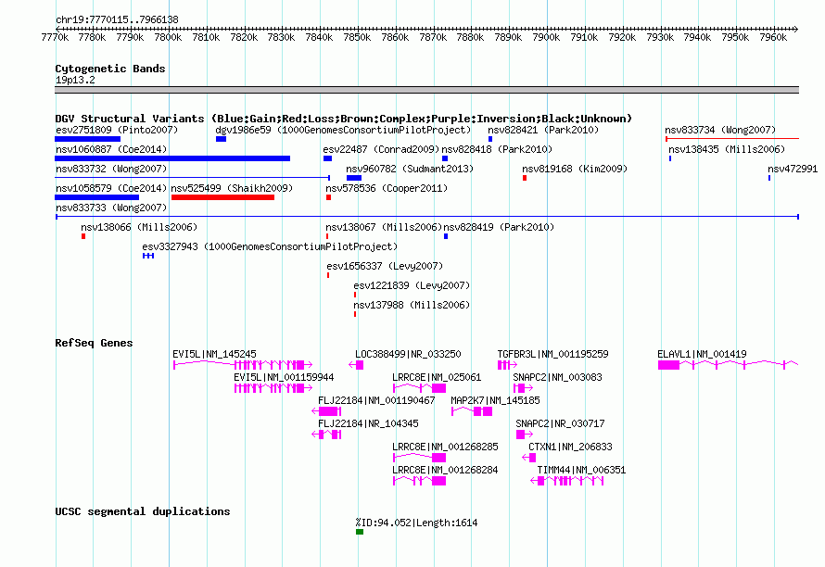
Task: Open the EVI5L|NM_001159944 gene label
Action: pos(285,377)
